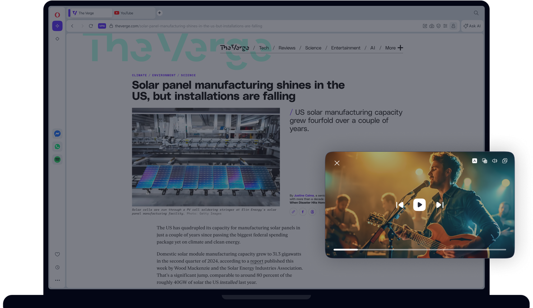Open the Opera main menu logo
The height and width of the screenshot is (308, 533).
coord(57,15)
